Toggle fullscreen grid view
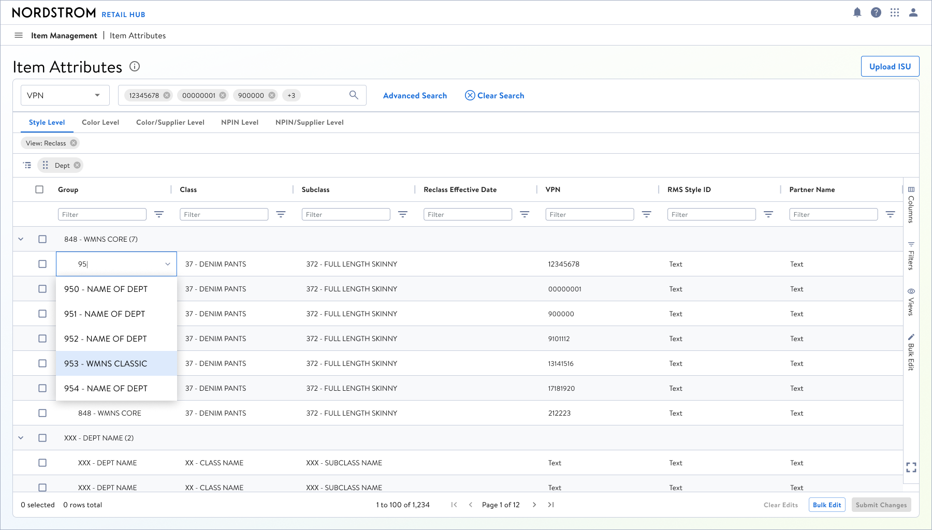Viewport: 932px width, 530px height. 911,467
